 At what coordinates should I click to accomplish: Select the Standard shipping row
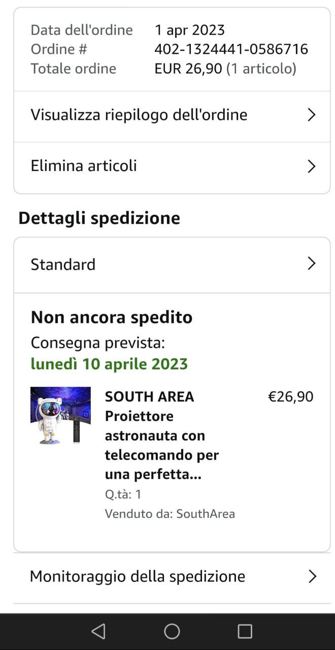tap(172, 265)
